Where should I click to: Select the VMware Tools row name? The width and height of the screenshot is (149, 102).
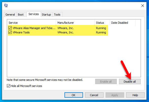21,32
